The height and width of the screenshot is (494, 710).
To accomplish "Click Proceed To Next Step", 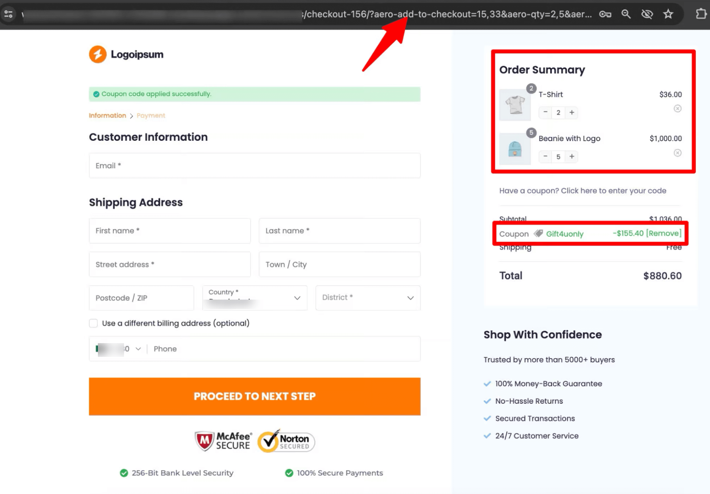I will pyautogui.click(x=255, y=396).
